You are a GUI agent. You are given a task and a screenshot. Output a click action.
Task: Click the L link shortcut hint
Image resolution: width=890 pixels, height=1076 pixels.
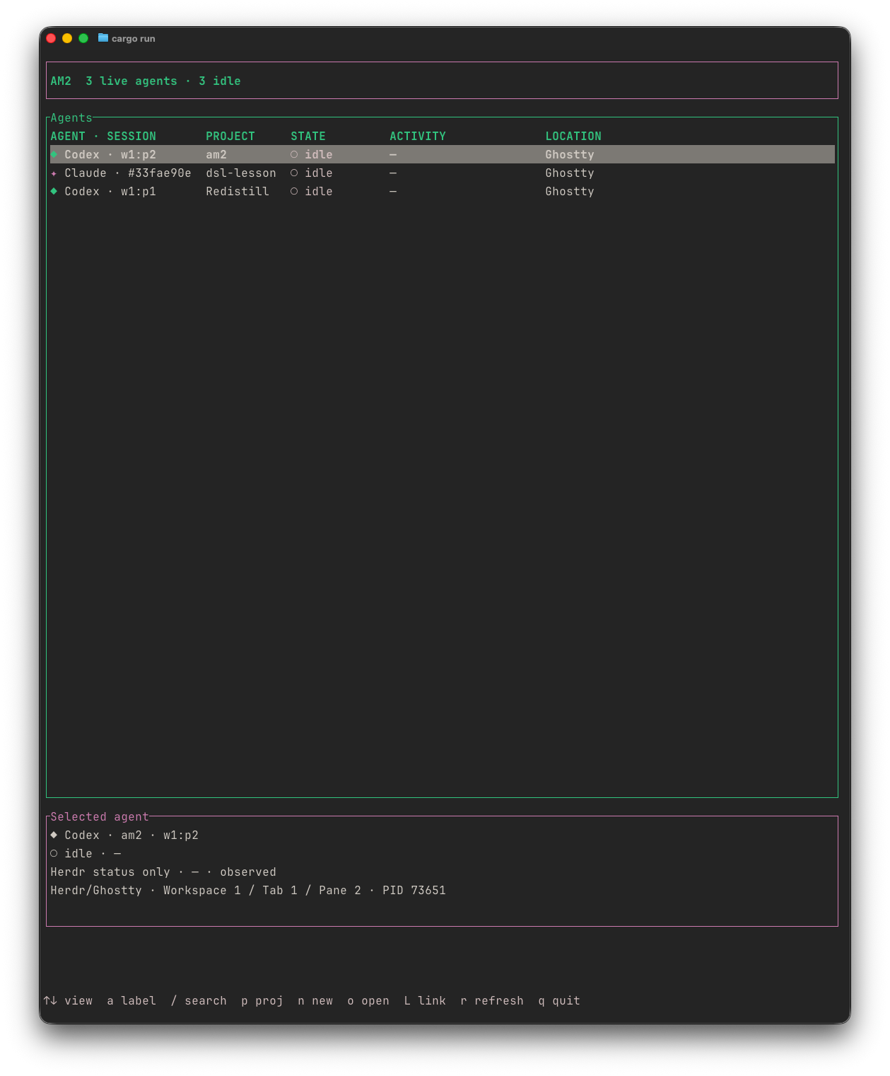pyautogui.click(x=425, y=1000)
